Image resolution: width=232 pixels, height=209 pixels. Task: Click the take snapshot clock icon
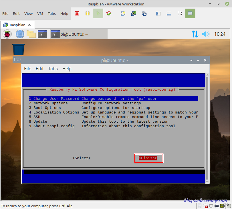point(123,13)
